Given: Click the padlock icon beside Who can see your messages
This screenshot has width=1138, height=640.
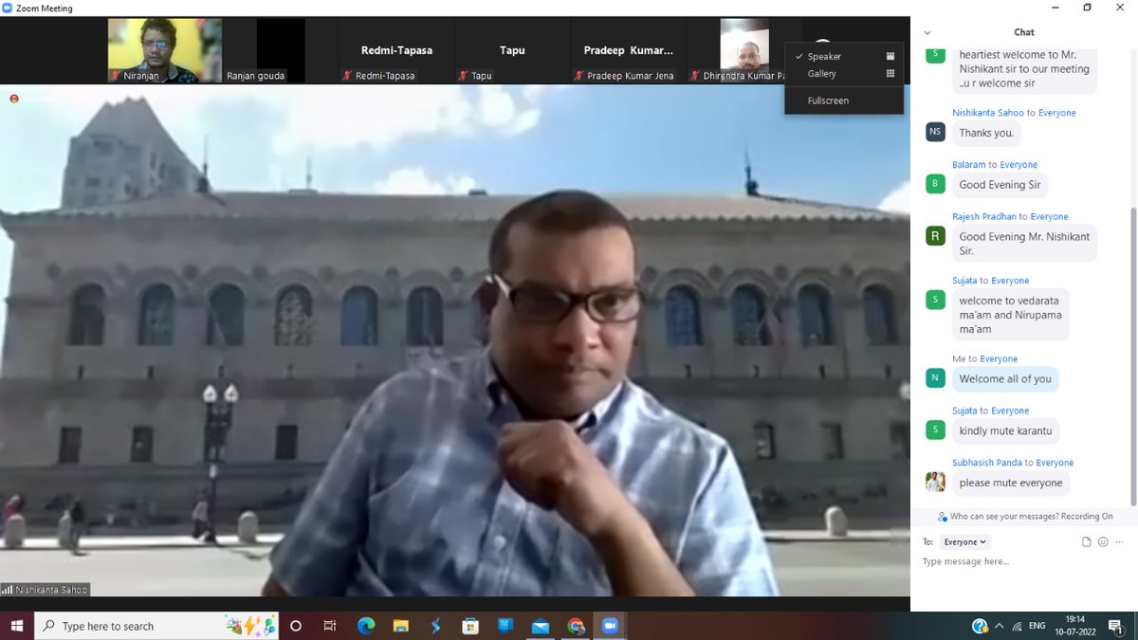Looking at the screenshot, I should coord(943,517).
